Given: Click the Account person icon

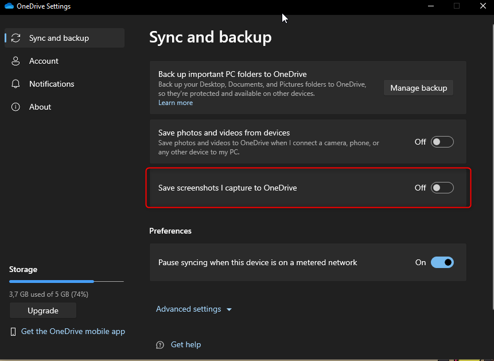Looking at the screenshot, I should click(x=16, y=61).
